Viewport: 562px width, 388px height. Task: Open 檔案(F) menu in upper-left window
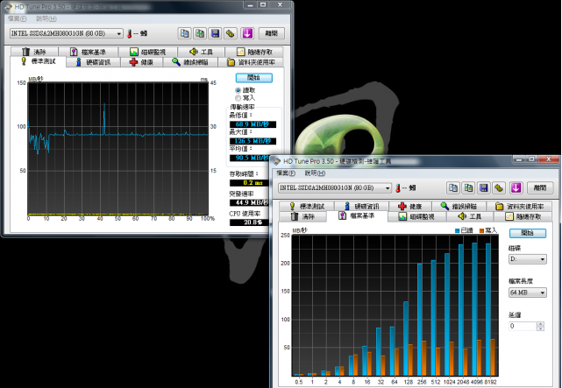pos(17,18)
